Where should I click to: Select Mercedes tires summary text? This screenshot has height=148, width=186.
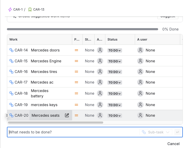click(x=44, y=72)
